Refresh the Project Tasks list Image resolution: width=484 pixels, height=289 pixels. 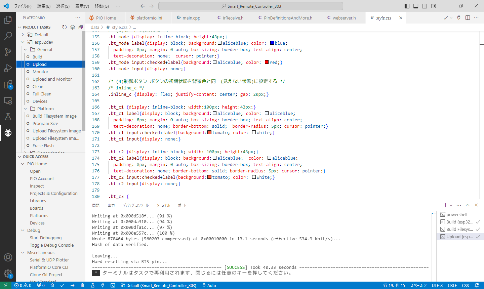tap(65, 27)
